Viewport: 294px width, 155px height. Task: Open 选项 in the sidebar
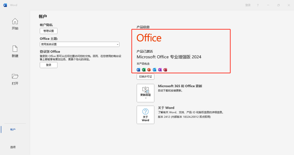coord(13,147)
